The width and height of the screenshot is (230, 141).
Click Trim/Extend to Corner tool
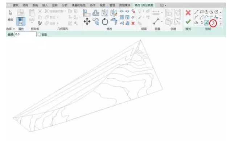tap(114, 21)
